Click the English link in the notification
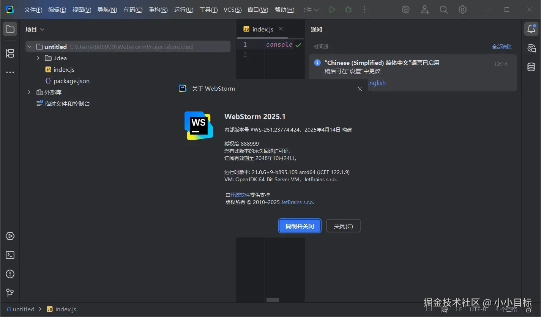 [x=376, y=83]
